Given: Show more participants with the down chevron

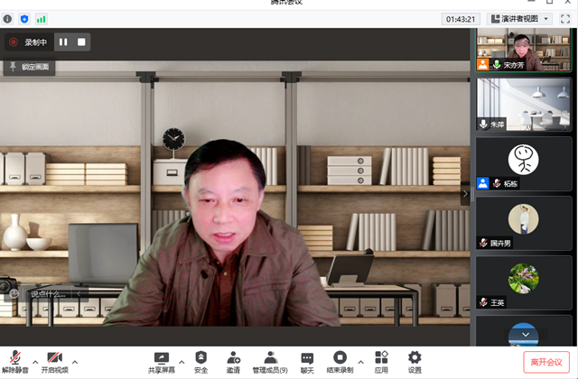Looking at the screenshot, I should (526, 335).
